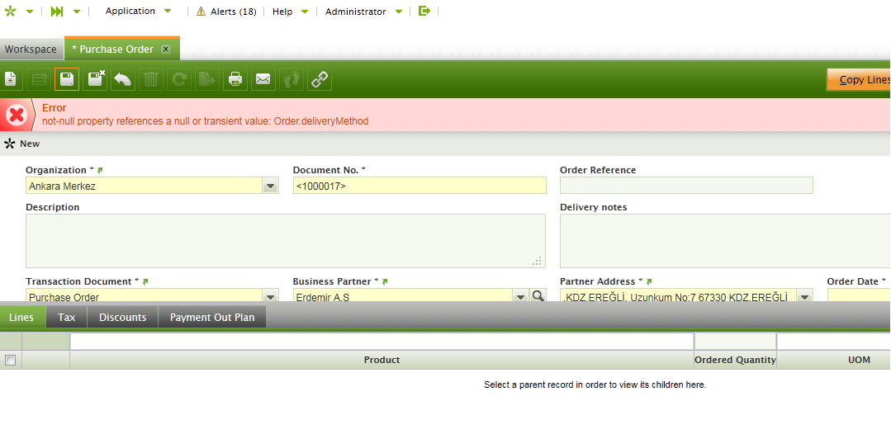Click the email envelope icon
Viewport: 891px width, 434px height.
point(263,79)
